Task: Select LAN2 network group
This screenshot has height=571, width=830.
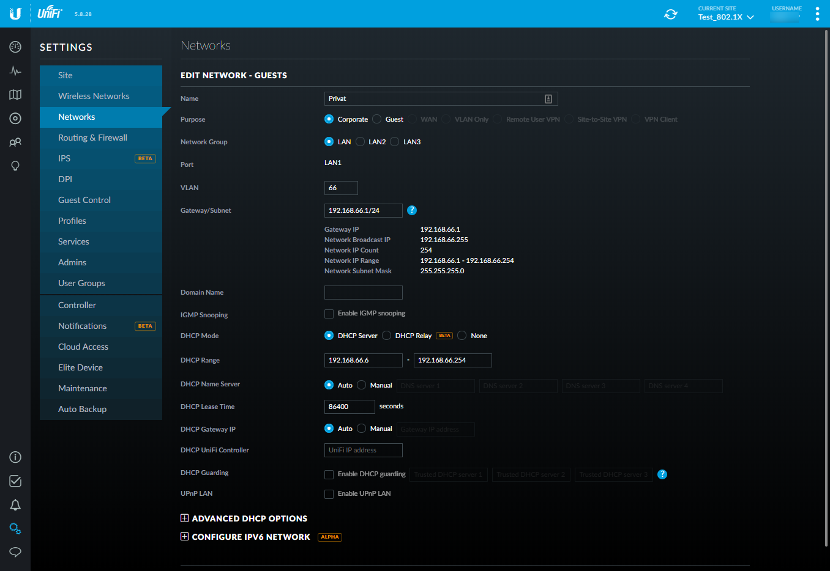Action: pos(360,142)
